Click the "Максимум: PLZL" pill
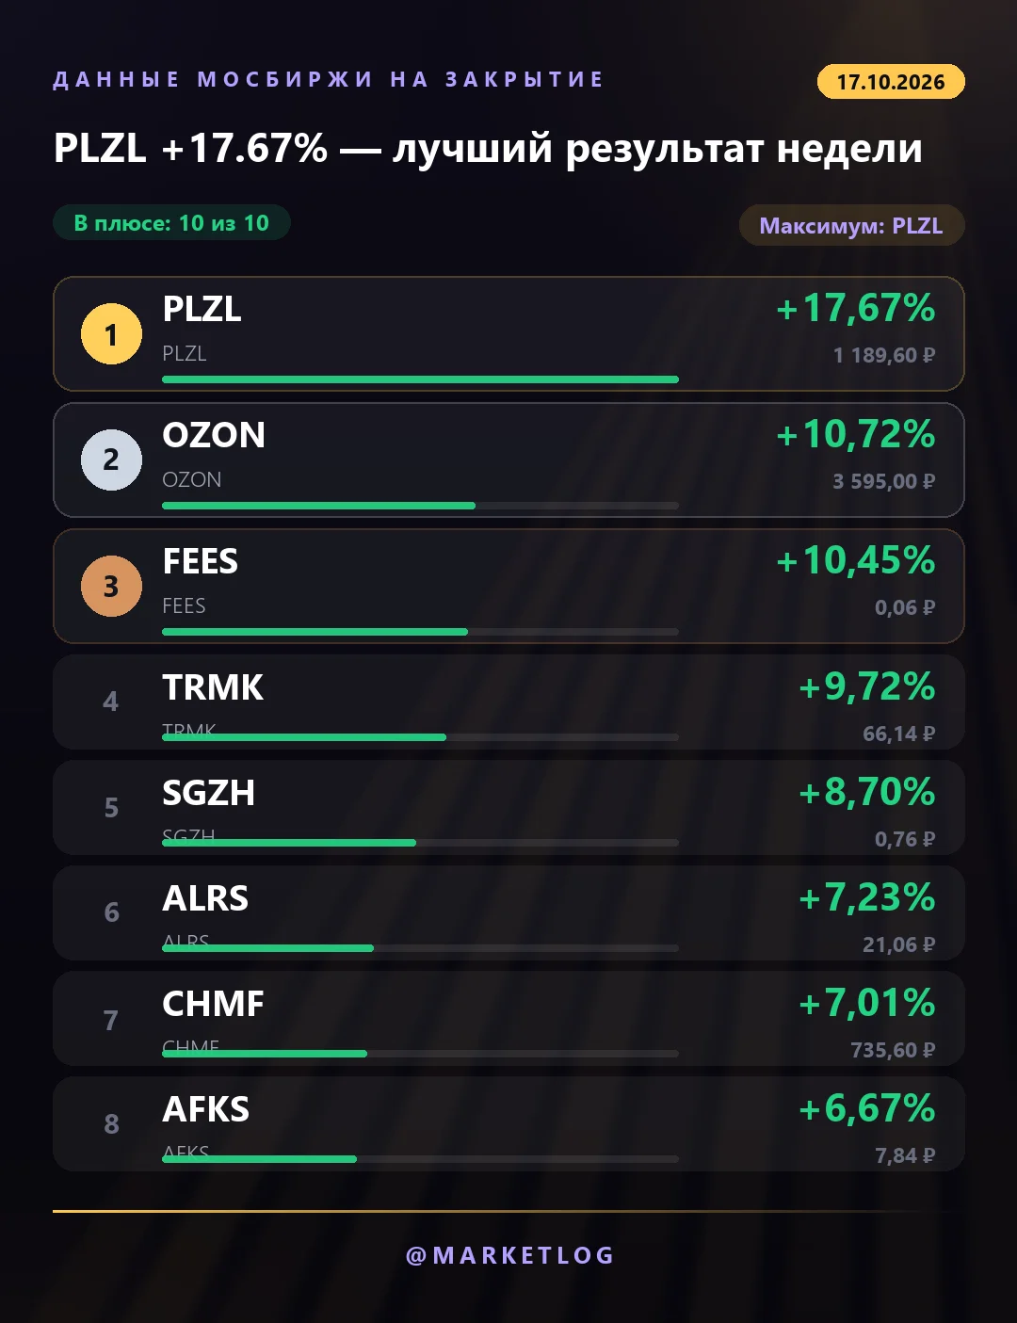1017x1323 pixels. click(851, 226)
